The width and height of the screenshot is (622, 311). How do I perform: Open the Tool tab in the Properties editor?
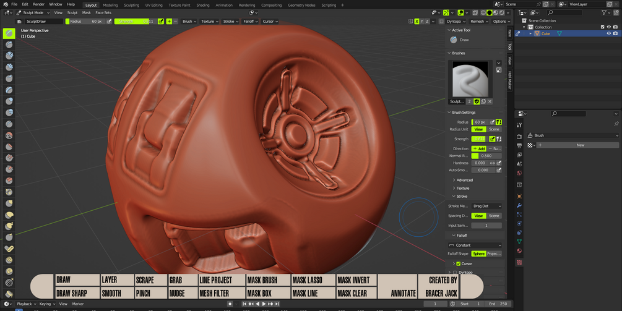519,125
